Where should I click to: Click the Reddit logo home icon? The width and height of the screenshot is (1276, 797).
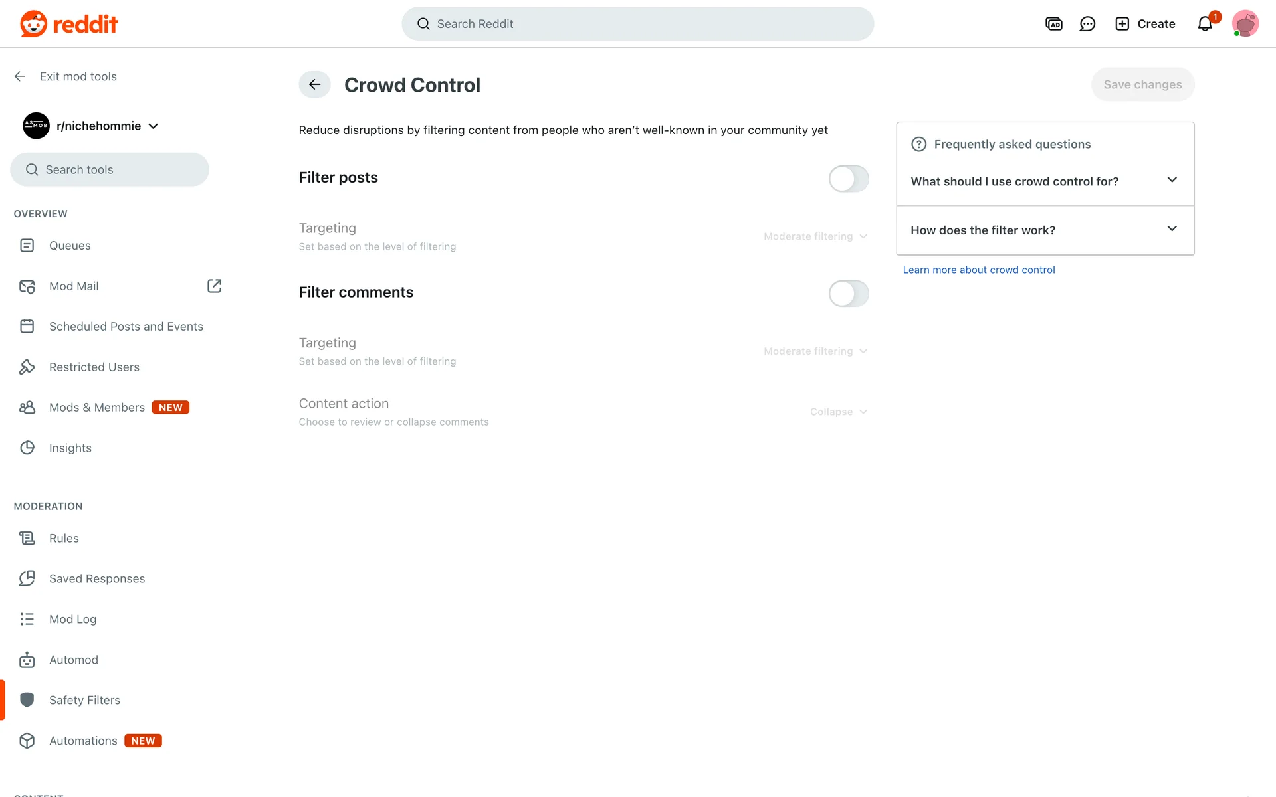pyautogui.click(x=33, y=24)
